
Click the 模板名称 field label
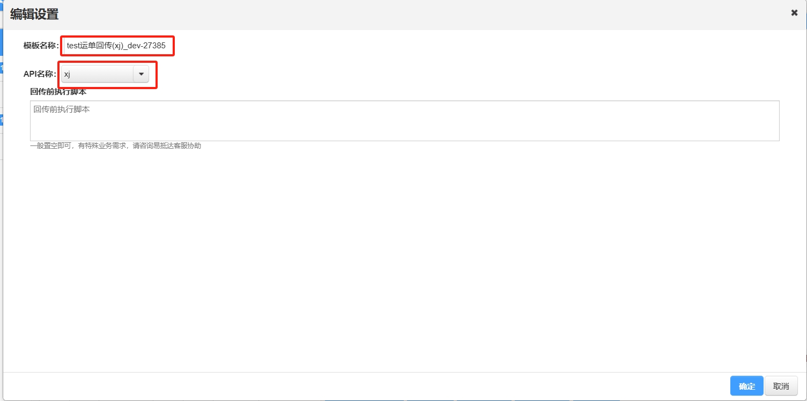[x=41, y=46]
